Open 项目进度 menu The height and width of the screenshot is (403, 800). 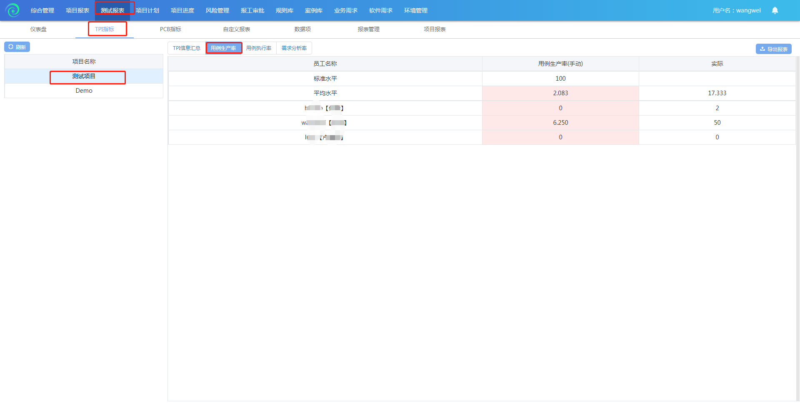tap(182, 10)
